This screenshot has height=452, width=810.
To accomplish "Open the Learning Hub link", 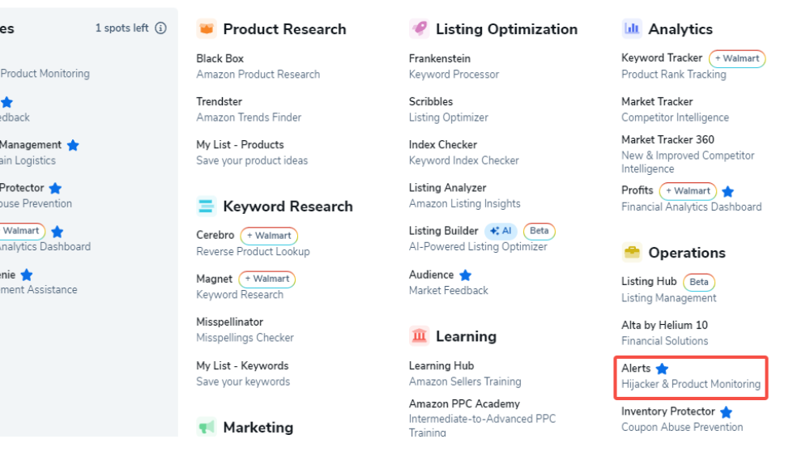I will pos(441,365).
